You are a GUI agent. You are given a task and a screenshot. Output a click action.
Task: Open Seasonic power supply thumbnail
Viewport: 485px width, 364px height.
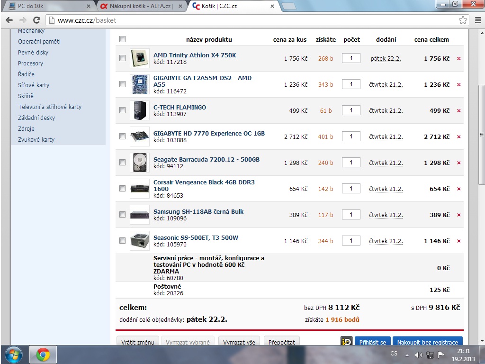[x=140, y=240]
